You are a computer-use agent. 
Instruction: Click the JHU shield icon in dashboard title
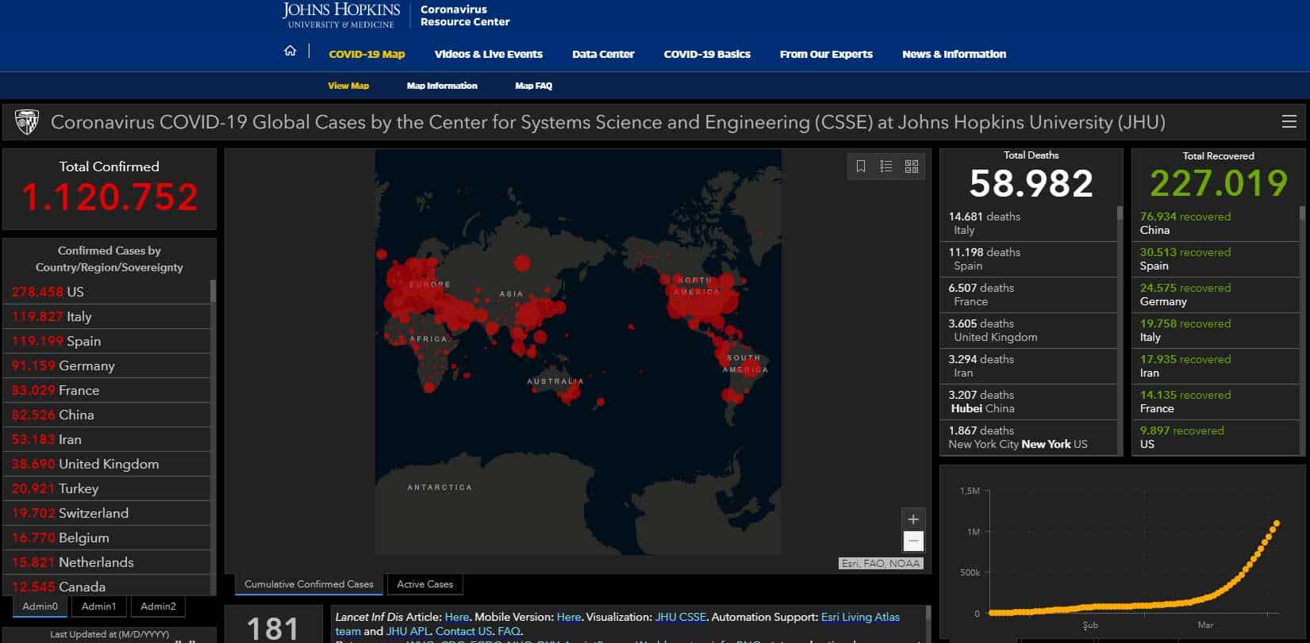[x=27, y=122]
